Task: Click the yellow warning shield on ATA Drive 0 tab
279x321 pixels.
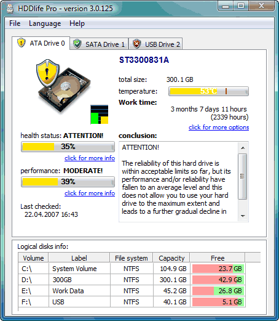Action: click(22, 43)
